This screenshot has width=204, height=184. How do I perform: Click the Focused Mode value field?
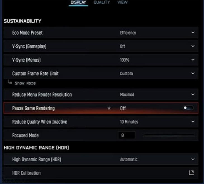[x=127, y=136]
